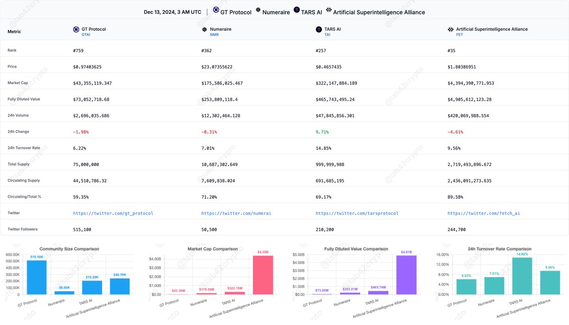Click the Fully Diluted Value Comparison chart title
Screen dimensions: 569x325
point(356,249)
